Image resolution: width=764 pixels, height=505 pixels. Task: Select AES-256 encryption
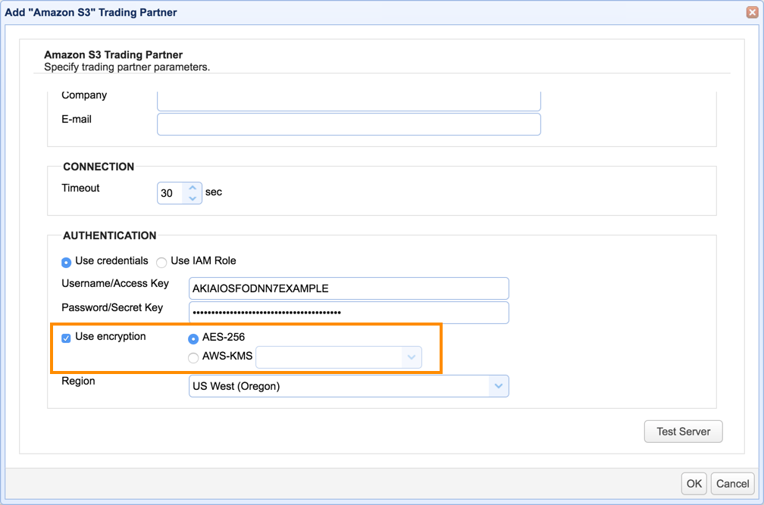[x=193, y=338]
